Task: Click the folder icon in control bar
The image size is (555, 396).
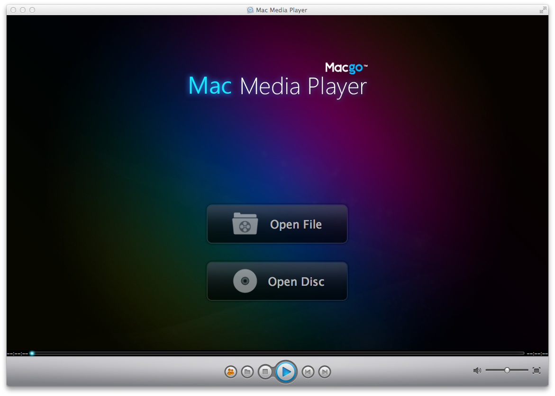Action: (247, 371)
